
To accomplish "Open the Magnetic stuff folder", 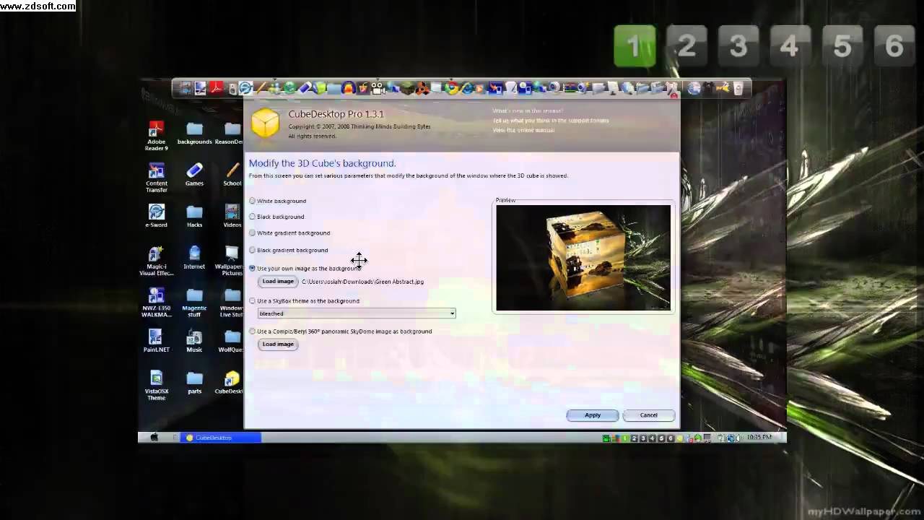I will [x=194, y=303].
